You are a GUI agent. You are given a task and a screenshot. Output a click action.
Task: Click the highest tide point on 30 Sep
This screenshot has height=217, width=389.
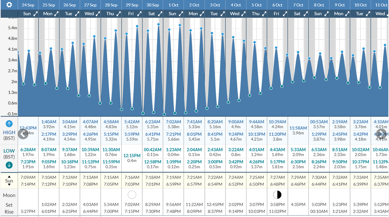(x=158, y=24)
